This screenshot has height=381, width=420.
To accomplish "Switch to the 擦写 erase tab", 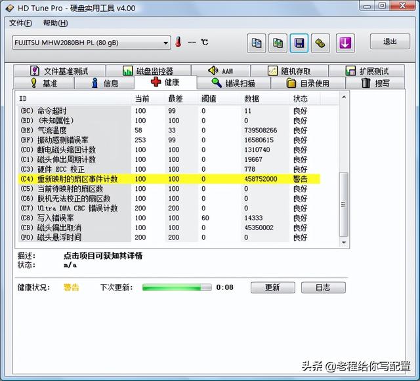I will [x=375, y=83].
